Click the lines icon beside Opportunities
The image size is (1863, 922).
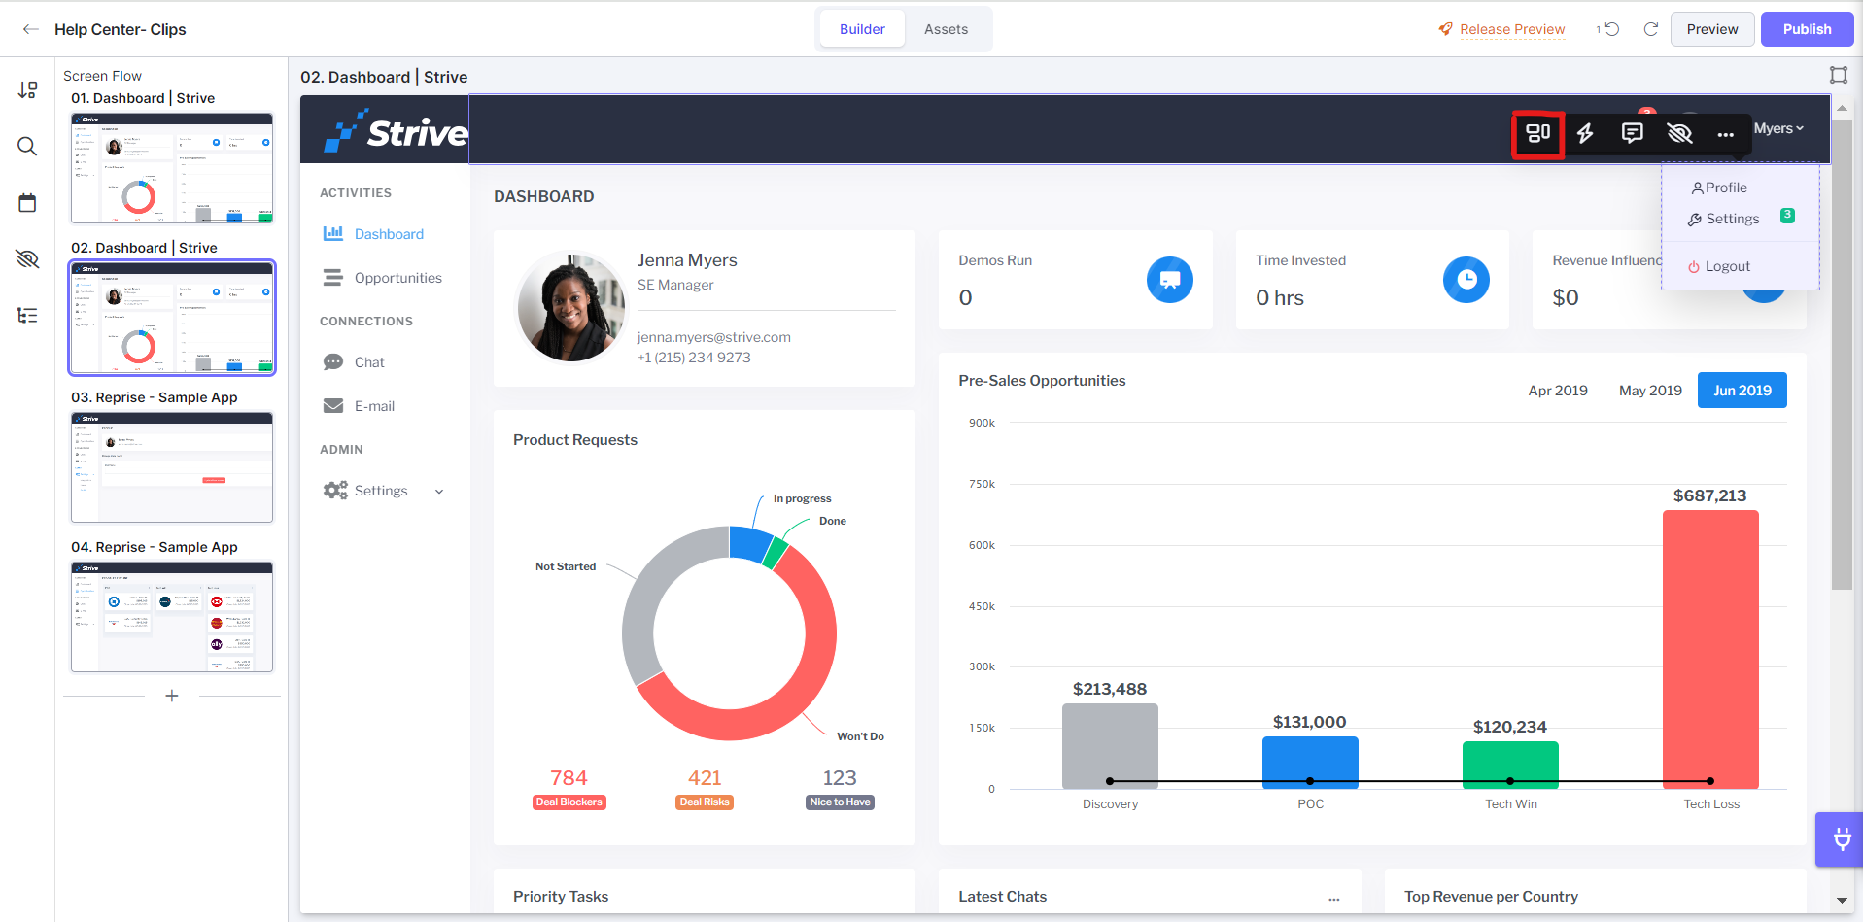pyautogui.click(x=333, y=278)
